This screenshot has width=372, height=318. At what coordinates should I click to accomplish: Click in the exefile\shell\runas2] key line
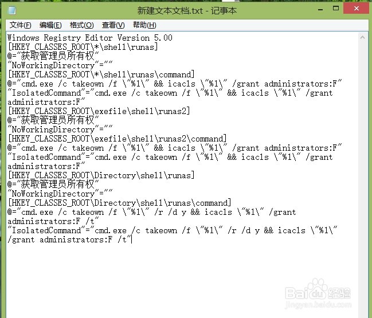(x=99, y=111)
